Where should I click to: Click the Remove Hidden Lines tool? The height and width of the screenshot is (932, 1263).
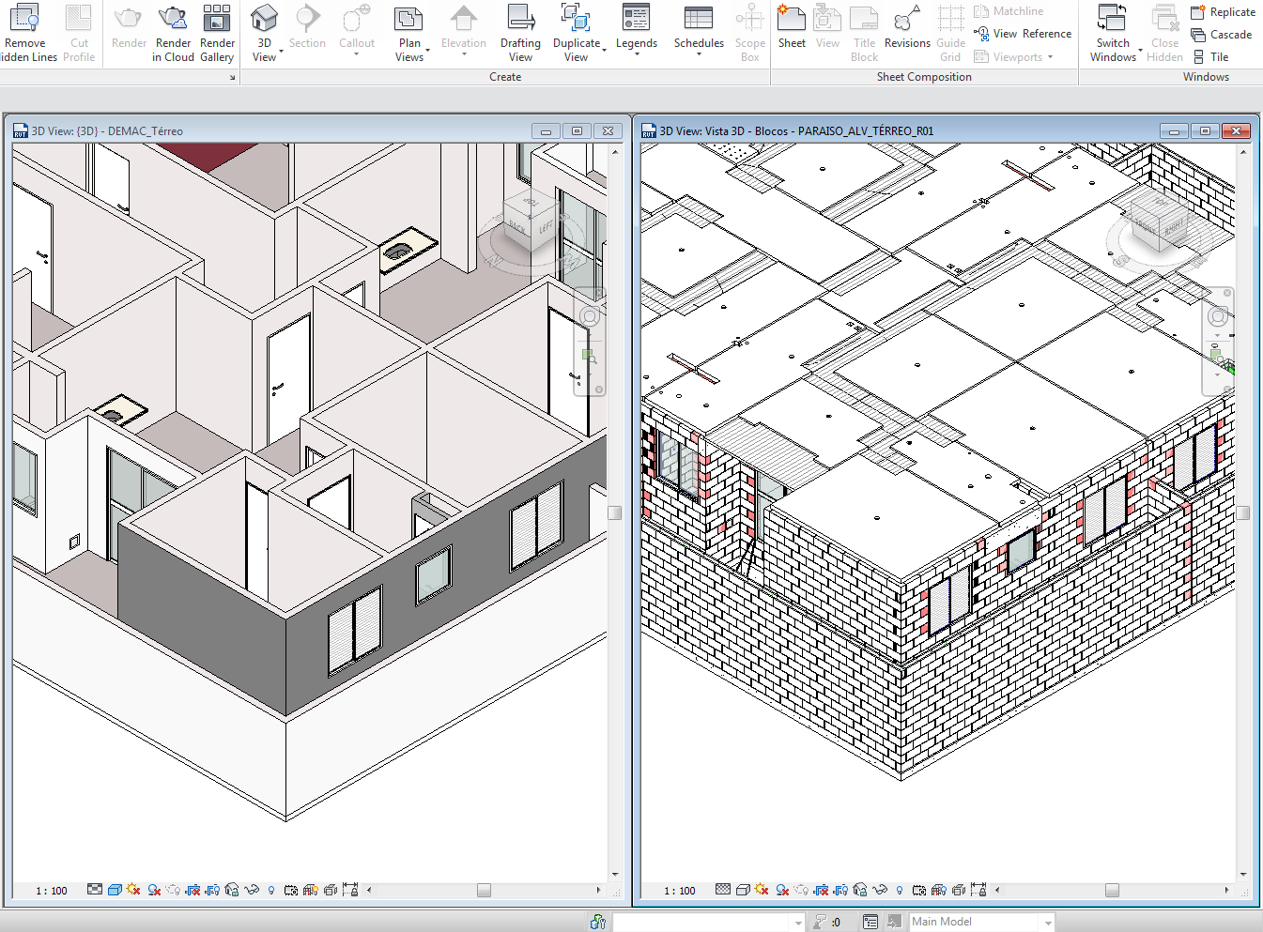point(26,34)
